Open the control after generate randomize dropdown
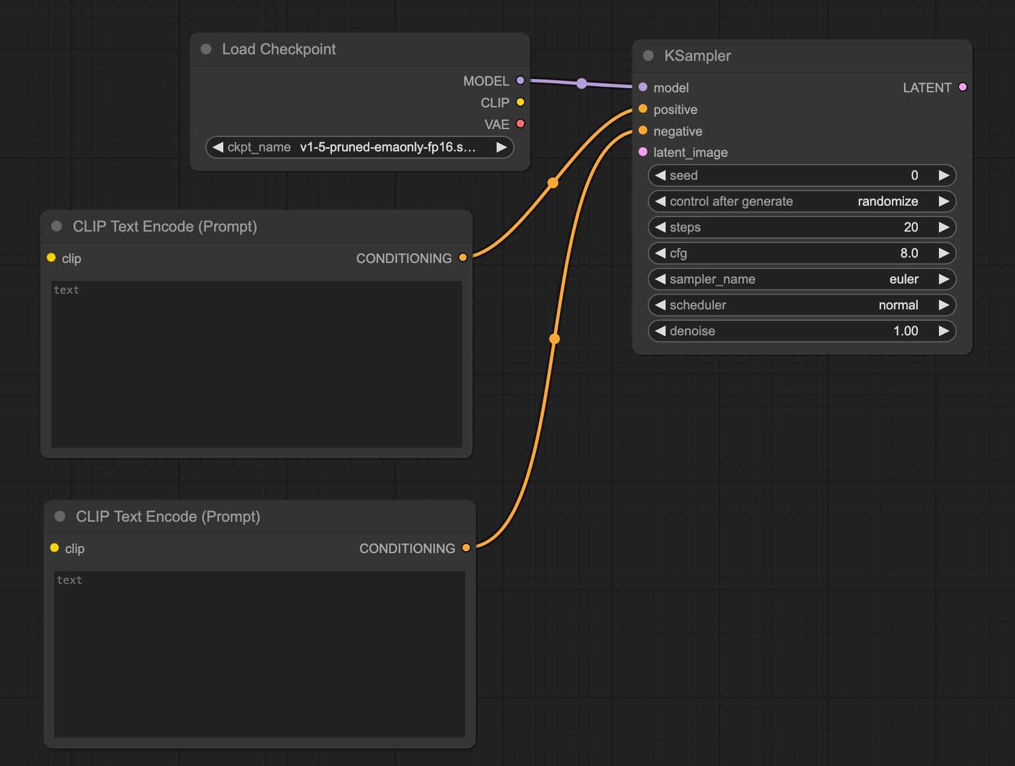Viewport: 1015px width, 766px height. (x=802, y=201)
